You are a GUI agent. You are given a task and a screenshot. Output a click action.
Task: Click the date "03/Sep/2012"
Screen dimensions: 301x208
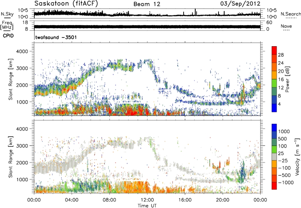240,4
